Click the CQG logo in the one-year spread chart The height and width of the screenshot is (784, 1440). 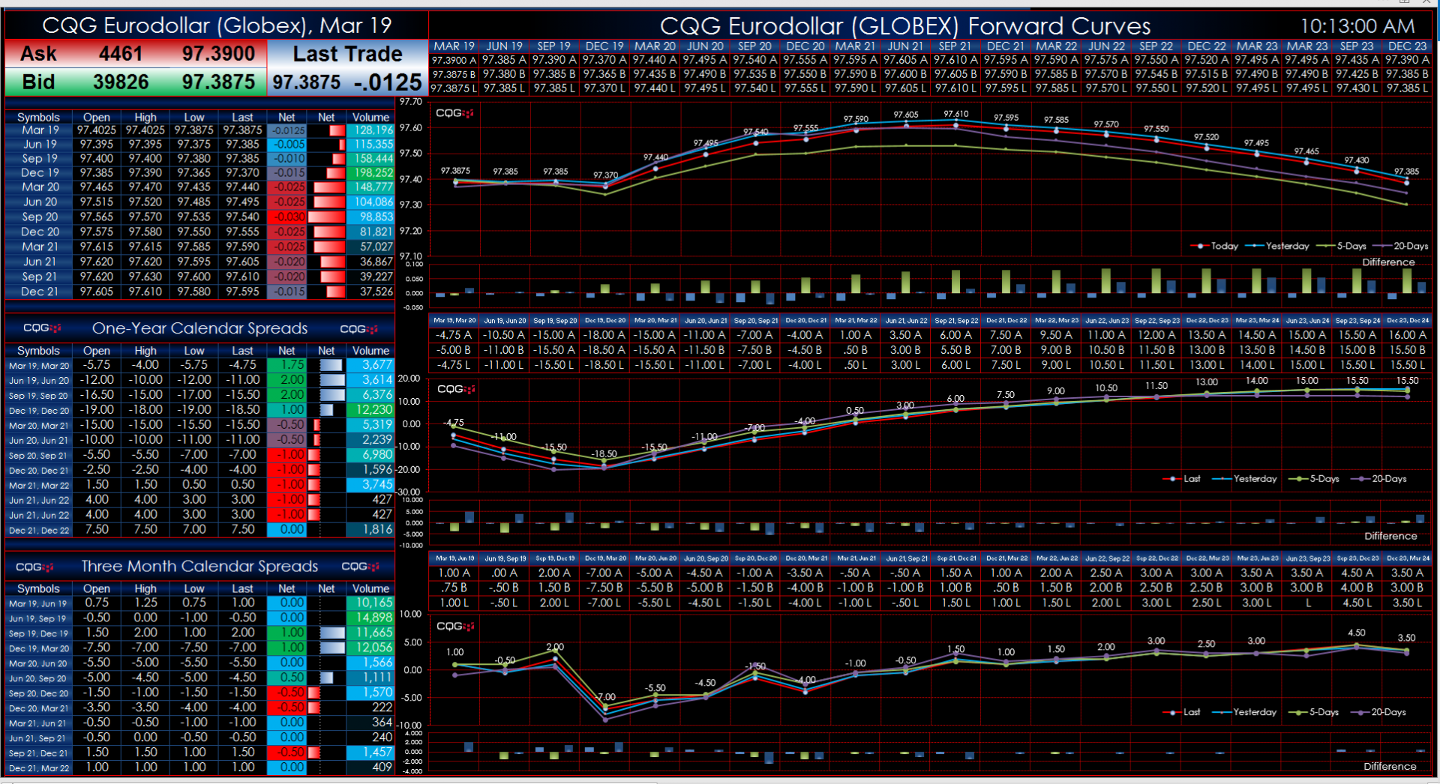point(456,389)
